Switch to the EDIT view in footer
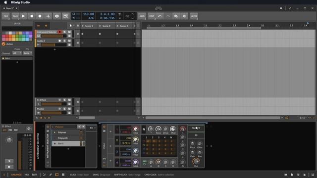 34,175
